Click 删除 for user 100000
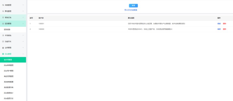The image size is (233, 101). click(224, 29)
